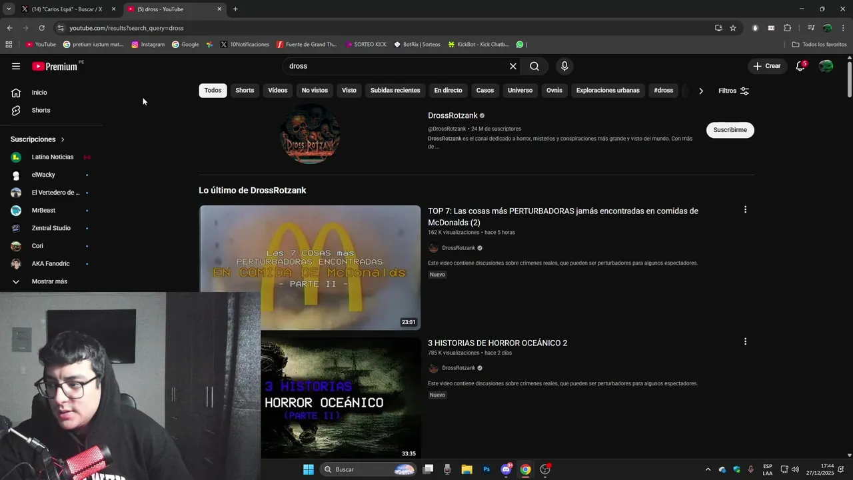
Task: Click the magnifier search button
Action: coord(534,66)
